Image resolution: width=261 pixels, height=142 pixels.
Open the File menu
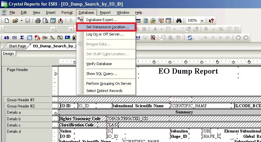[12, 12]
